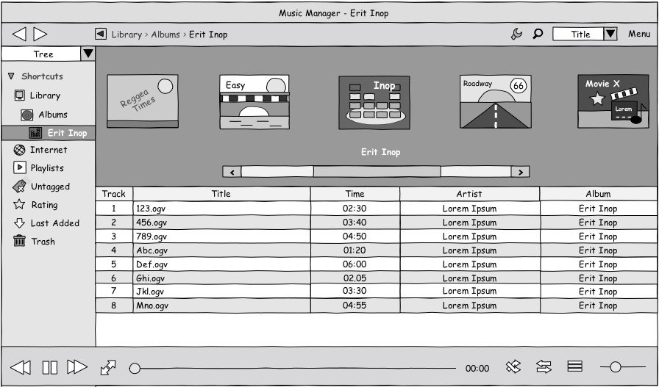Go forward with the right navigation arrow
This screenshot has width=659, height=387.
point(40,34)
